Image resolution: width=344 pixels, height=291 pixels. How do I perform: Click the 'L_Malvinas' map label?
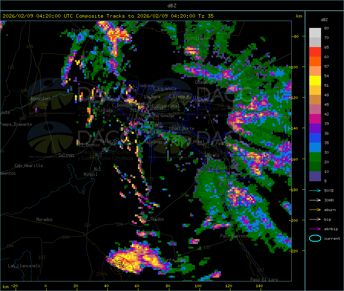coord(151,142)
